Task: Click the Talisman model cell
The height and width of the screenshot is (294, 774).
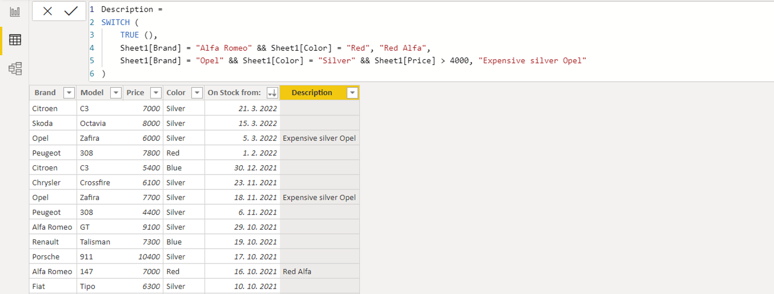Action: click(x=100, y=242)
